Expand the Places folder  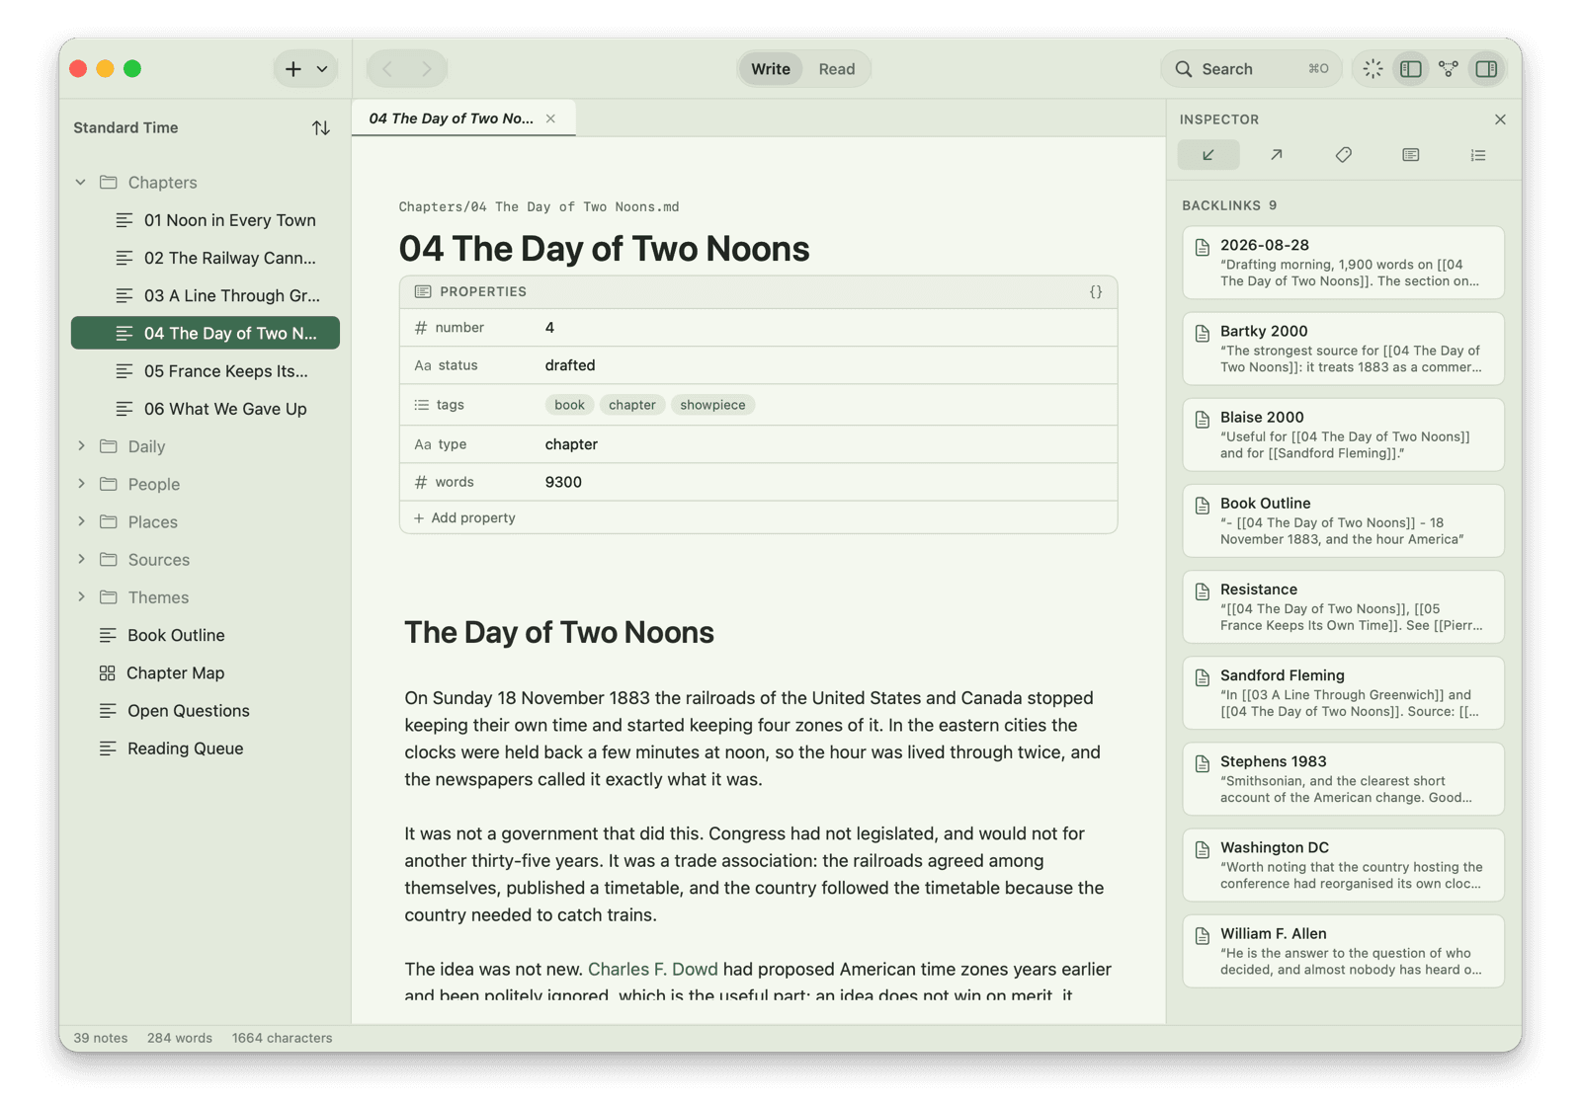[x=81, y=521]
